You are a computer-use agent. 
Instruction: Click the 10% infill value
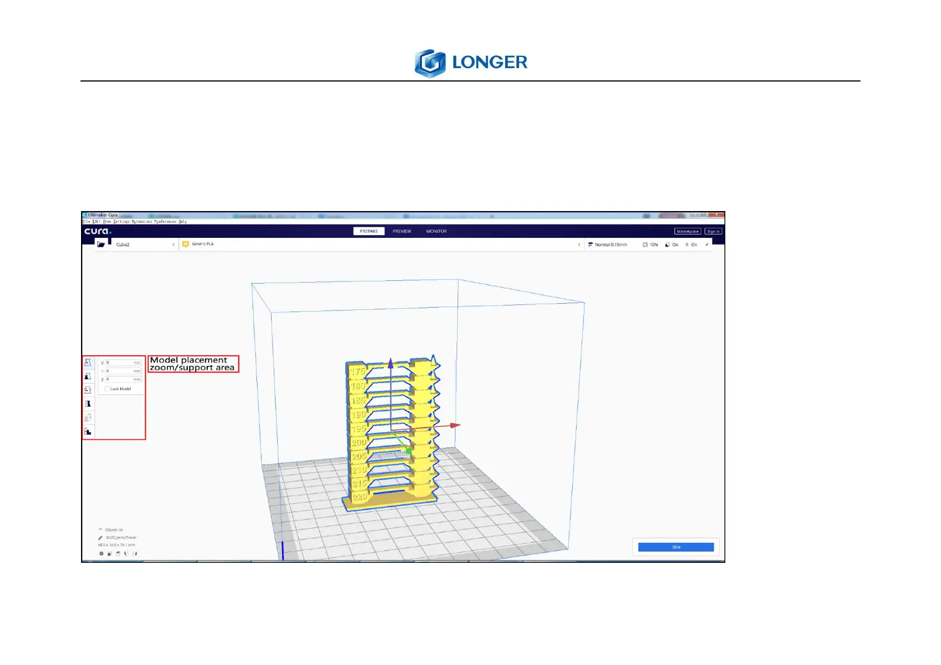[654, 245]
